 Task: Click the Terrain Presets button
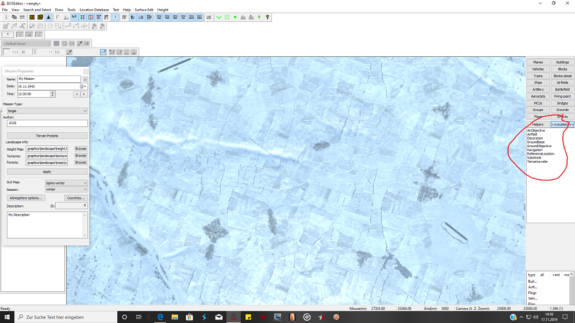pyautogui.click(x=47, y=136)
